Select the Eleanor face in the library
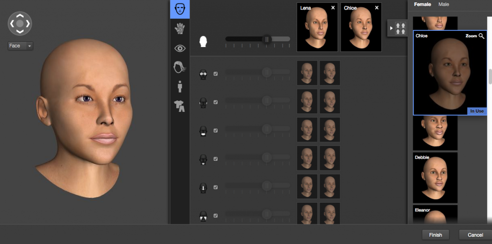The width and height of the screenshot is (492, 244). [435, 215]
